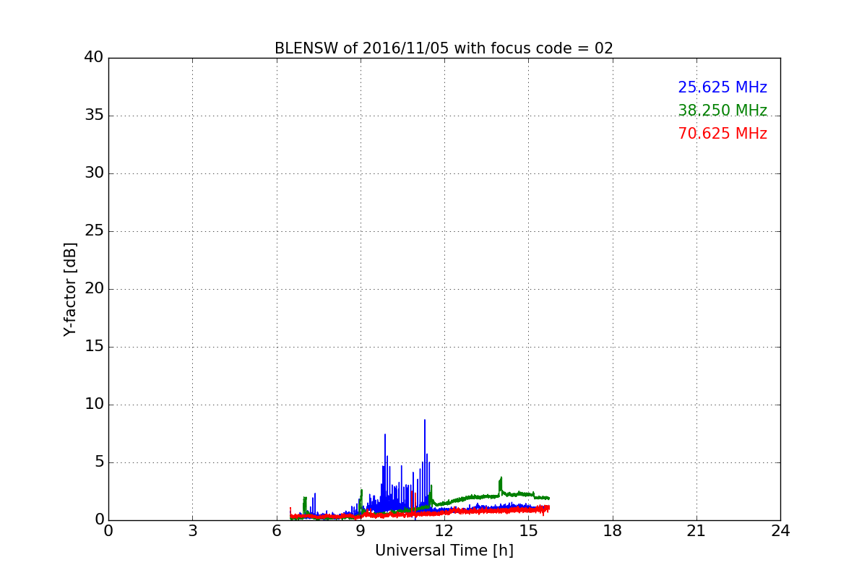Click the x-axis tick label '3'

pos(192,530)
